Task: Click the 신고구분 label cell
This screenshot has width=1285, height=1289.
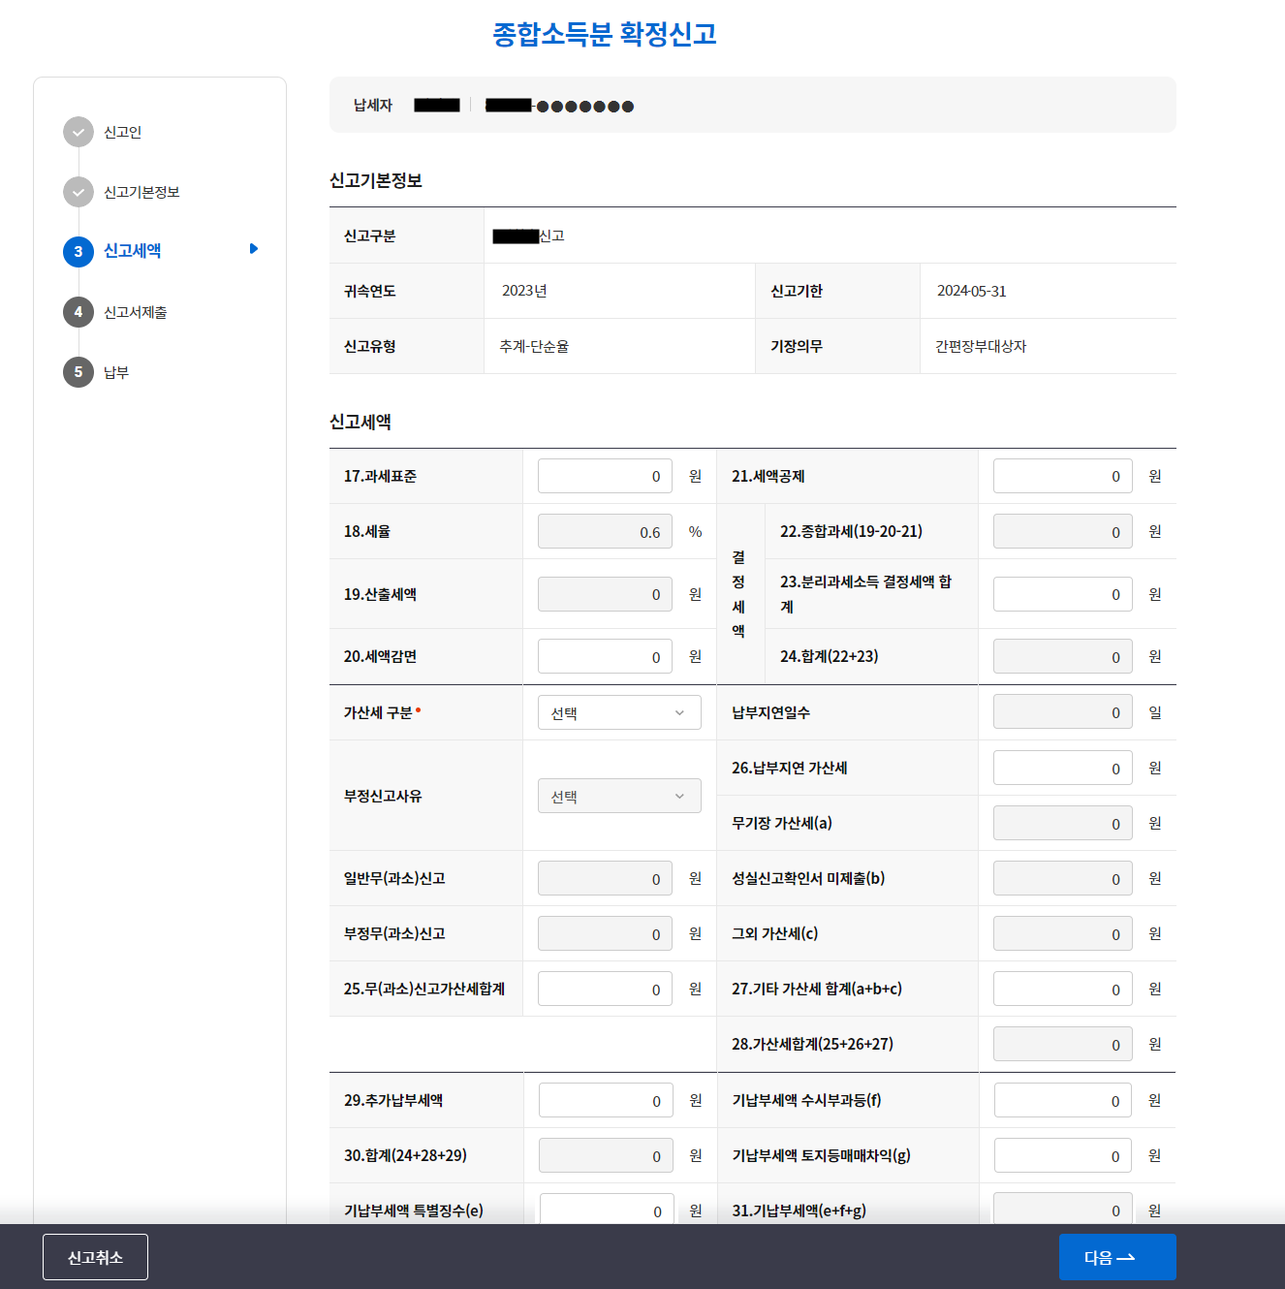Action: 407,236
